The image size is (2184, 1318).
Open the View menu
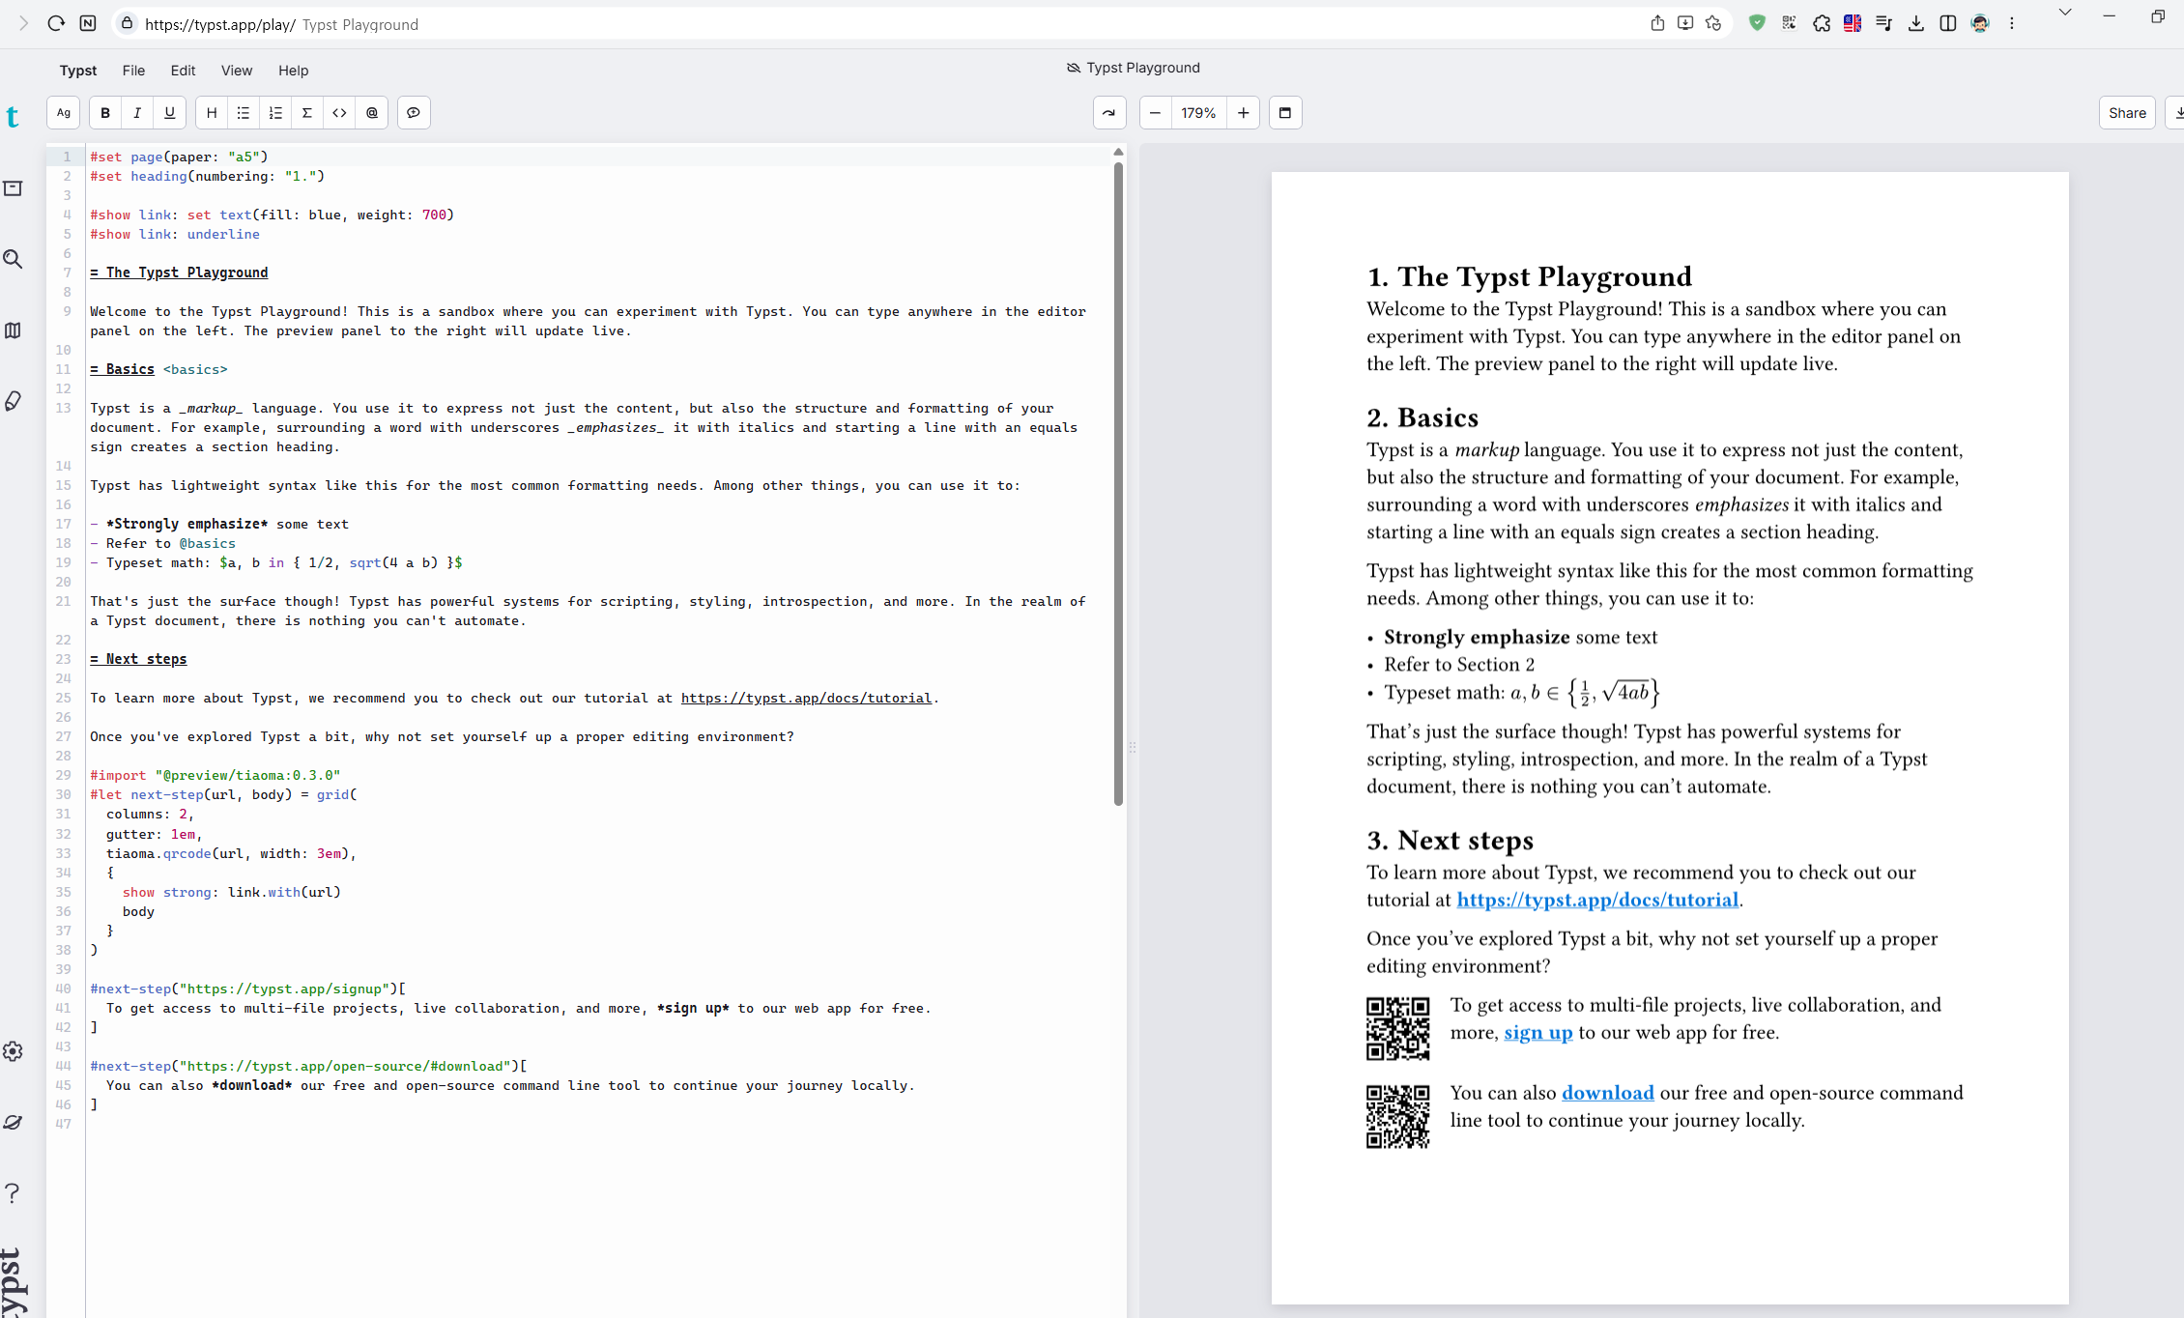point(236,71)
